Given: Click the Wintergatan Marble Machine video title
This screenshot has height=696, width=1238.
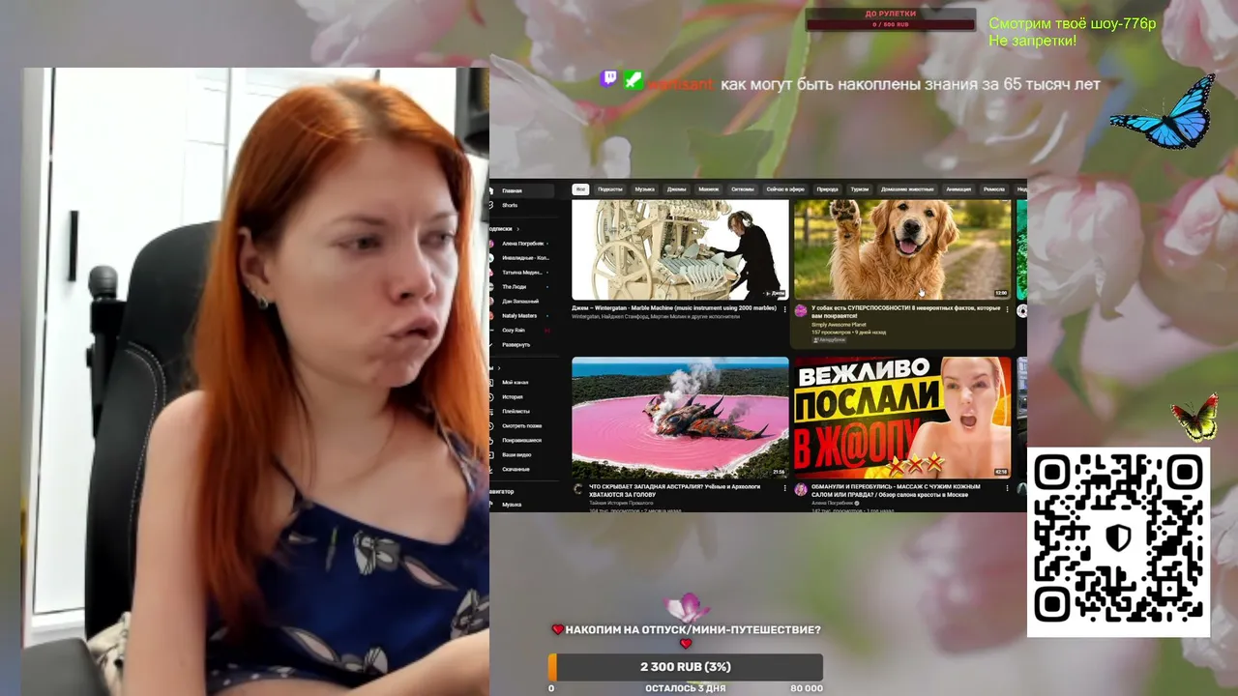Looking at the screenshot, I should [x=675, y=308].
